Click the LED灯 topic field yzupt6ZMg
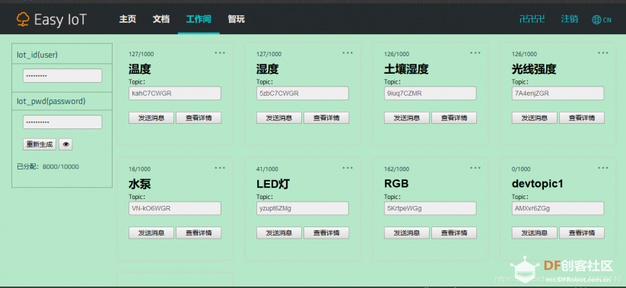The width and height of the screenshot is (626, 288). point(303,208)
